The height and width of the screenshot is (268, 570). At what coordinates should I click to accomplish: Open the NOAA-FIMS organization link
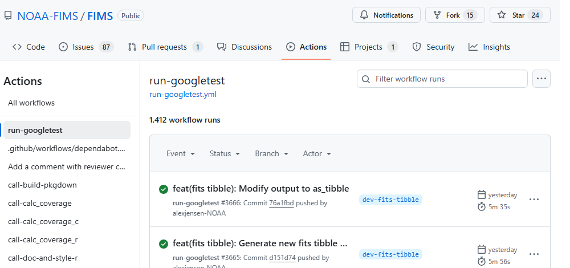pos(48,16)
